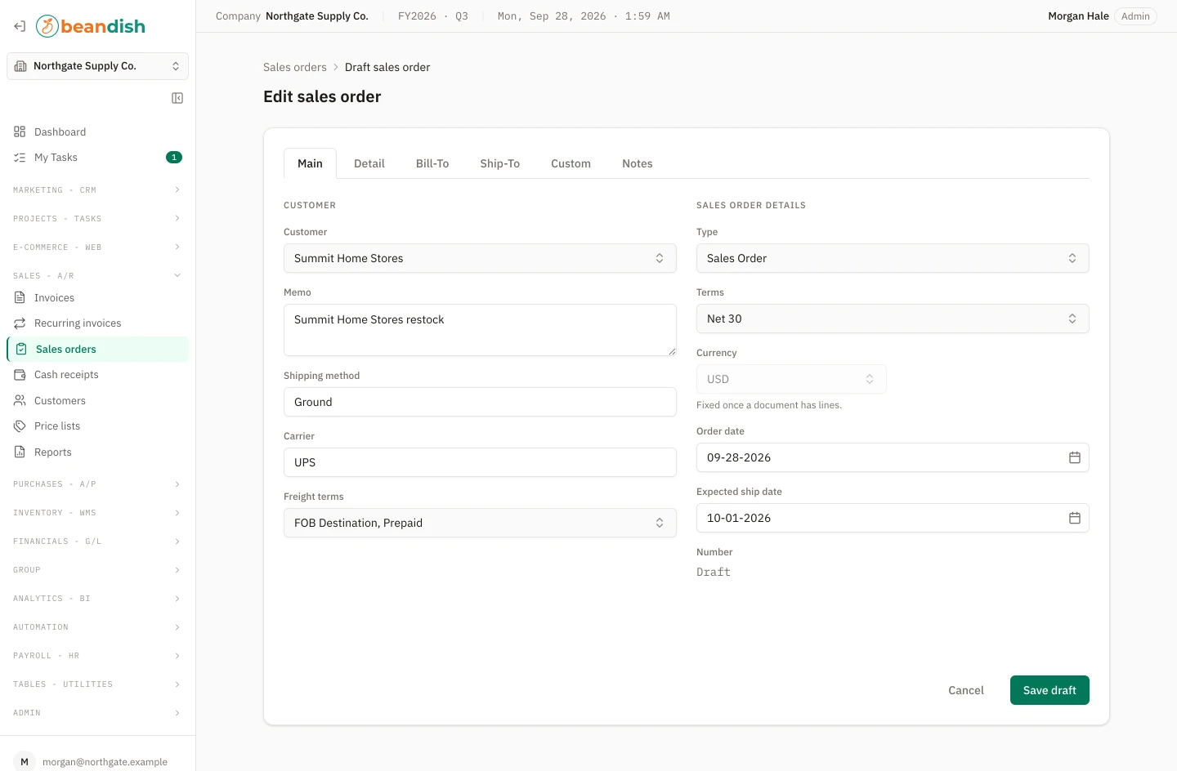This screenshot has height=771, width=1177.
Task: Open Price lists
Action: tap(97, 426)
